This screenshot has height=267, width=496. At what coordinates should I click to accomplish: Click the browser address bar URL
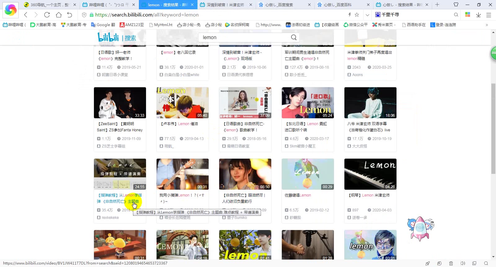(x=147, y=15)
